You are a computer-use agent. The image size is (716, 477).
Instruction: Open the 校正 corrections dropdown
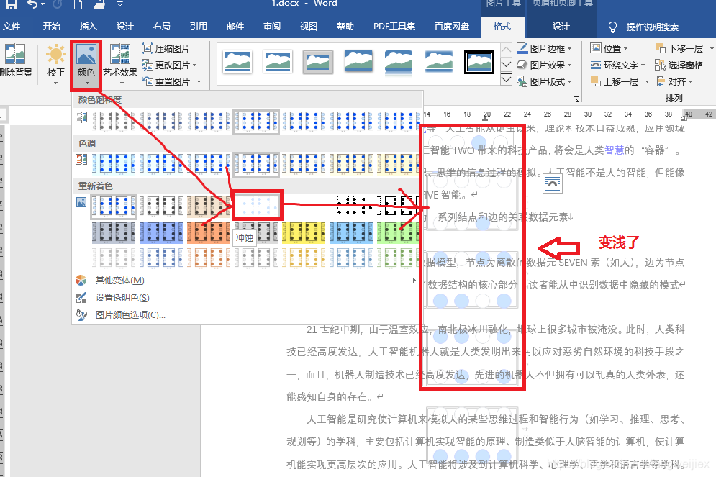[55, 64]
